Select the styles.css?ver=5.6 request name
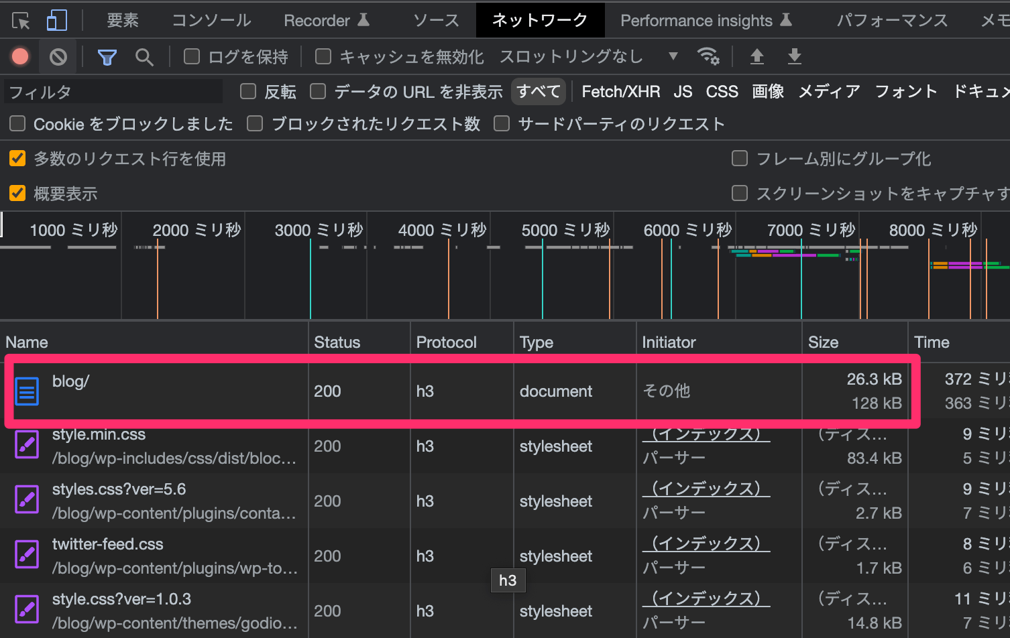The image size is (1010, 638). 119,489
